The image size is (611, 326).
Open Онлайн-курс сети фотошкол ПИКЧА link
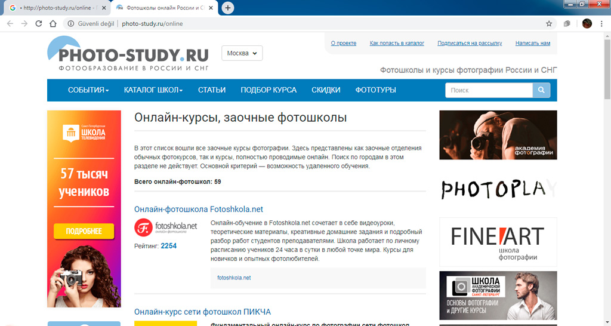pyautogui.click(x=202, y=312)
